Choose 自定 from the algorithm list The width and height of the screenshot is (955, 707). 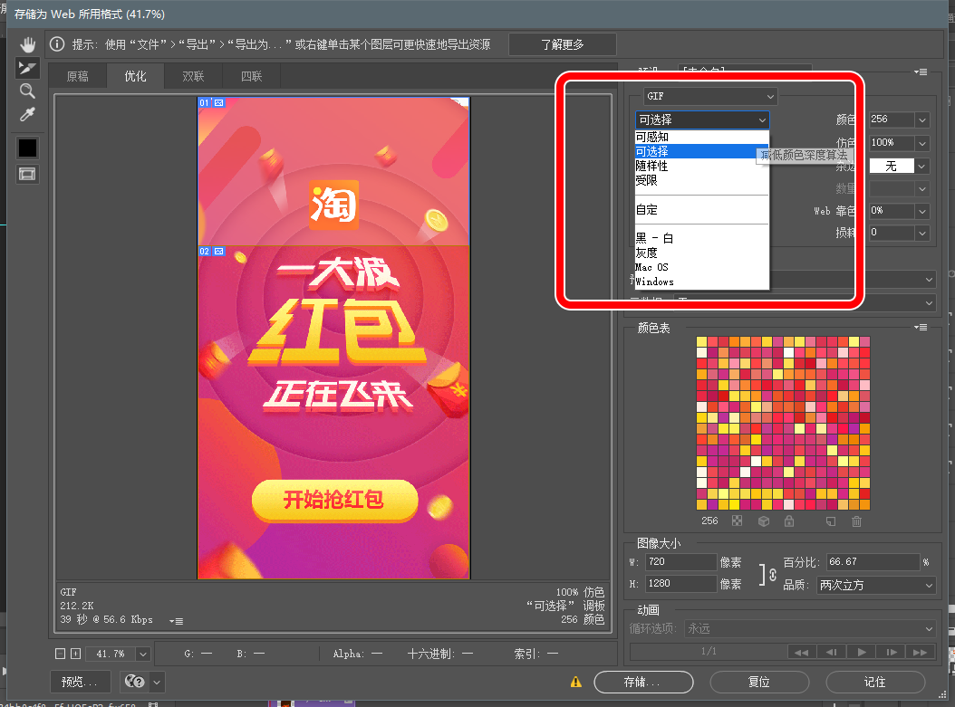tap(701, 210)
